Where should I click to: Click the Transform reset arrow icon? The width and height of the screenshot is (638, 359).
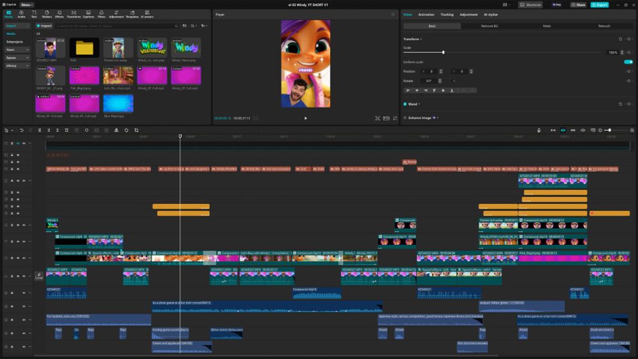click(621, 39)
